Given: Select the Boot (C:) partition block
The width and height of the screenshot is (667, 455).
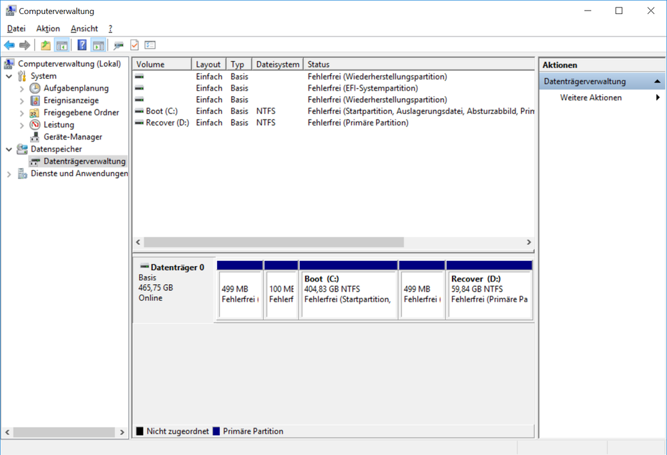Looking at the screenshot, I should click(348, 290).
